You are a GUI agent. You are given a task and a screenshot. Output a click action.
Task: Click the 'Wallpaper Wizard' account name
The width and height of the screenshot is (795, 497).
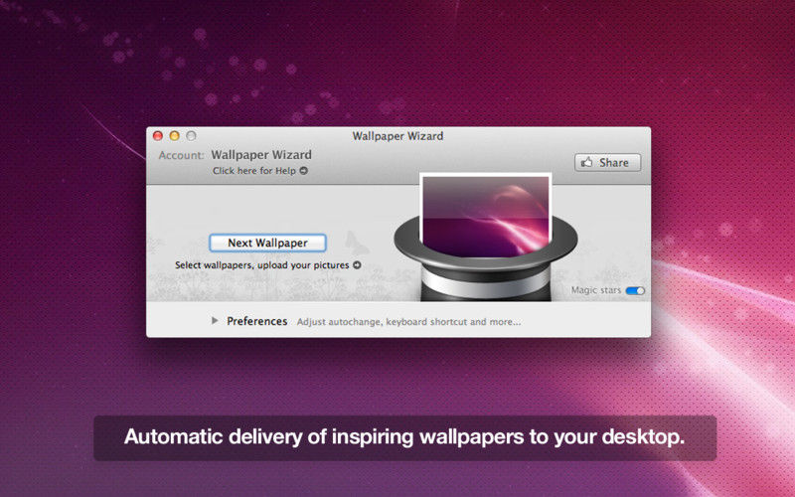(x=261, y=155)
